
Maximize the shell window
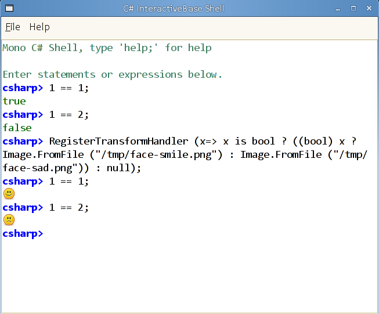(x=353, y=9)
